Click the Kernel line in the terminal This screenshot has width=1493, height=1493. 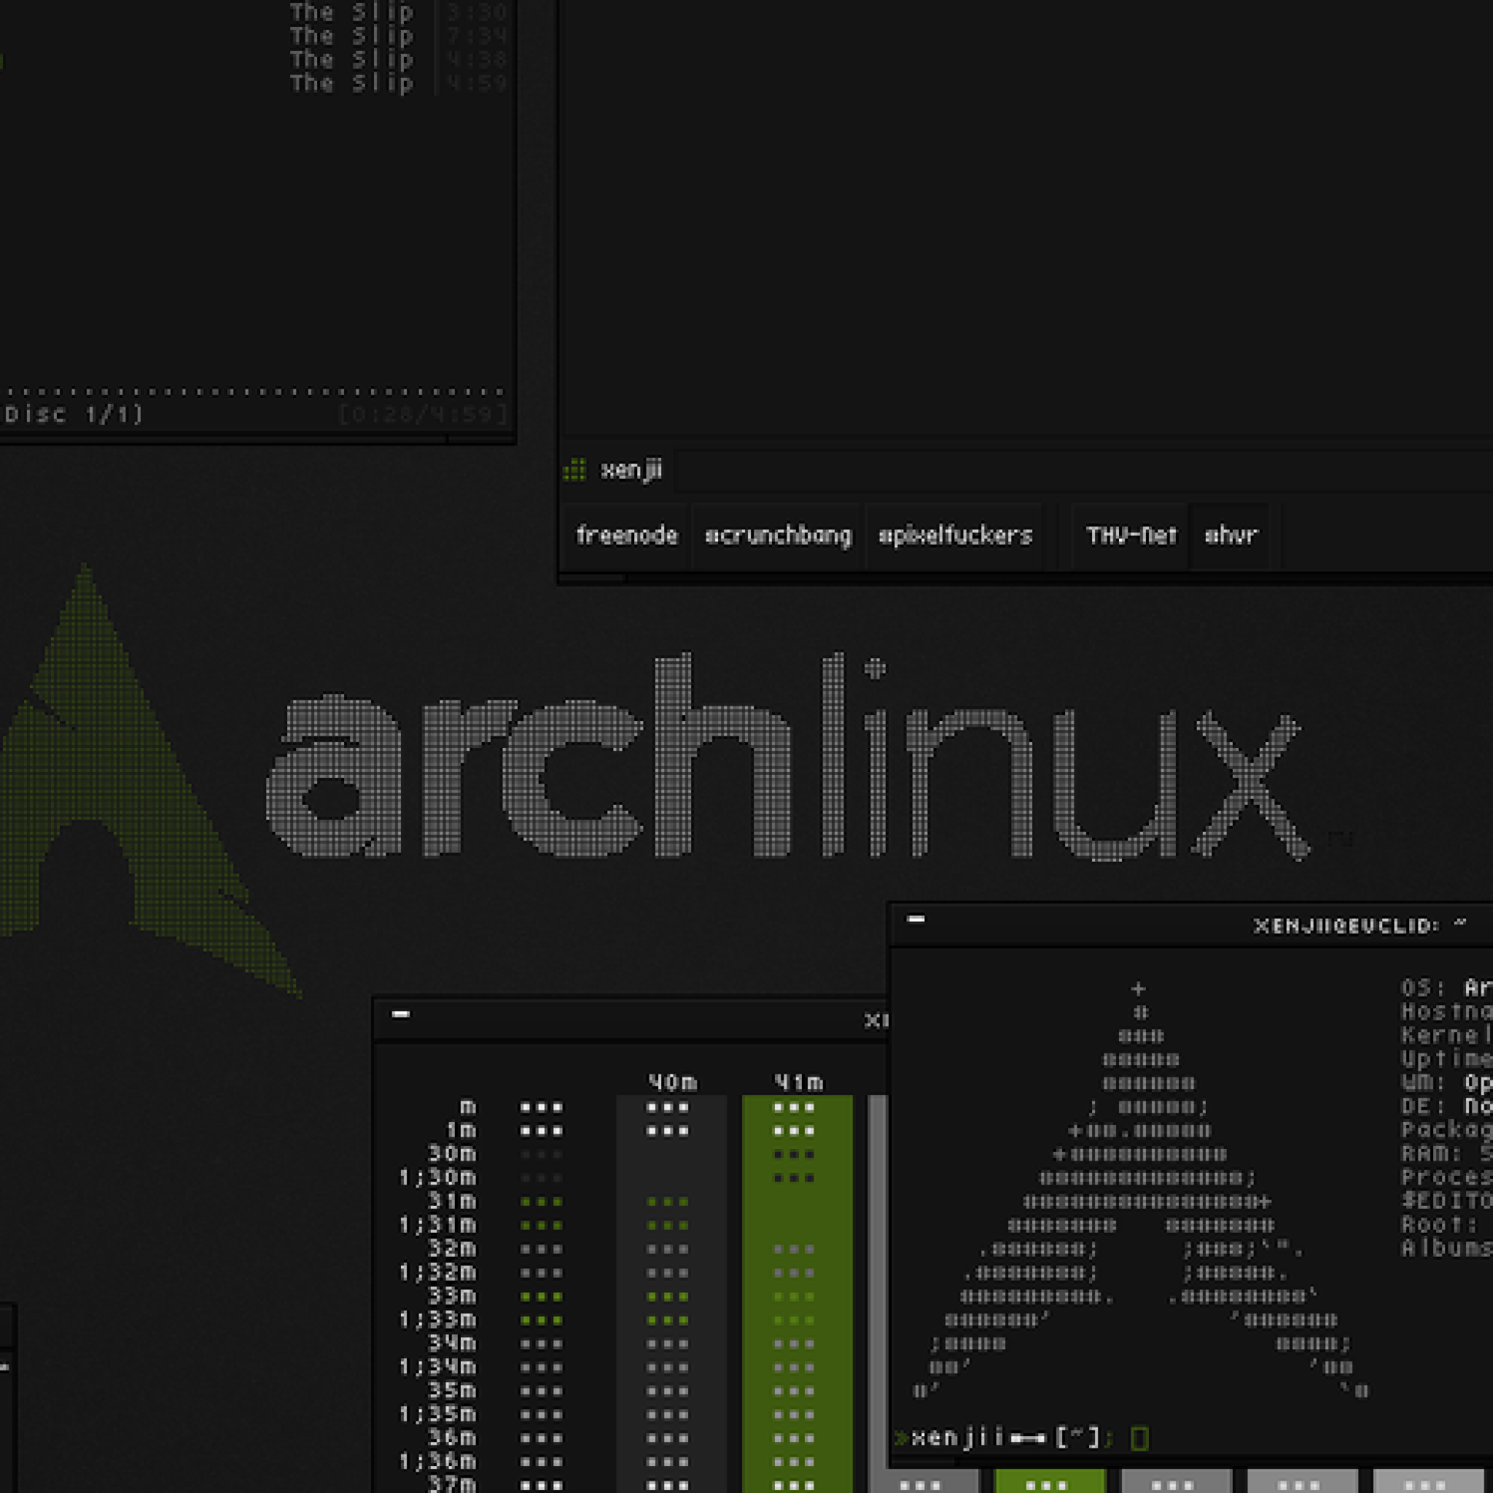(1446, 1035)
